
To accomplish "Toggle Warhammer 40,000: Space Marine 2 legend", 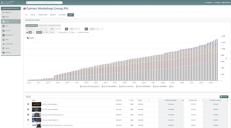I will pos(90,86).
